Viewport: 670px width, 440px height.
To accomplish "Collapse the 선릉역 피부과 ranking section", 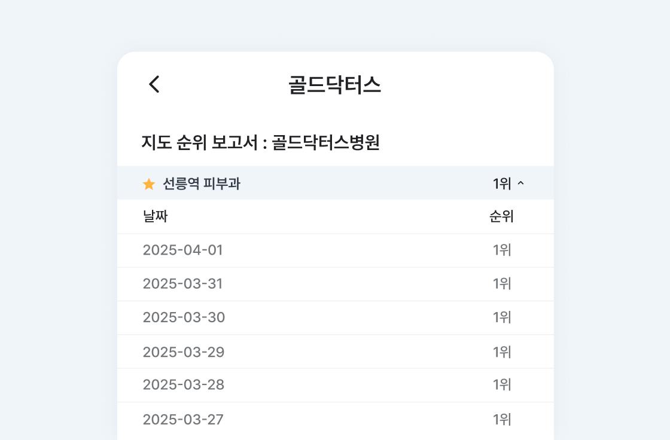I will [x=520, y=184].
